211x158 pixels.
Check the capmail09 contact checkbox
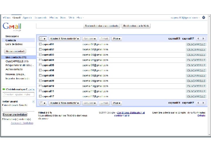(40, 81)
